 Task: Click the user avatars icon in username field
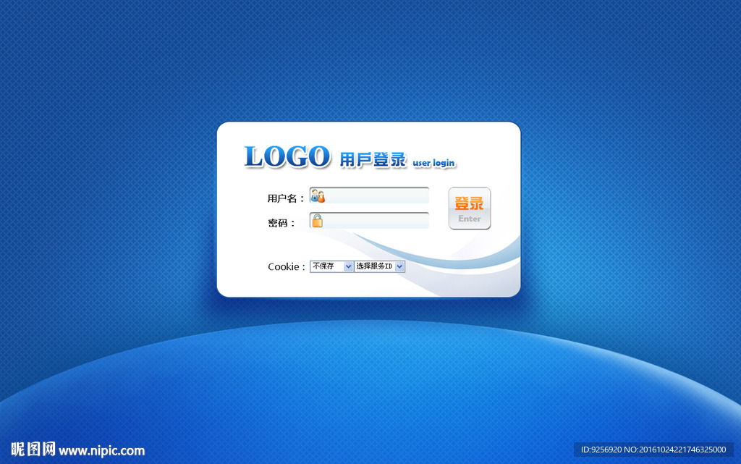pyautogui.click(x=318, y=195)
